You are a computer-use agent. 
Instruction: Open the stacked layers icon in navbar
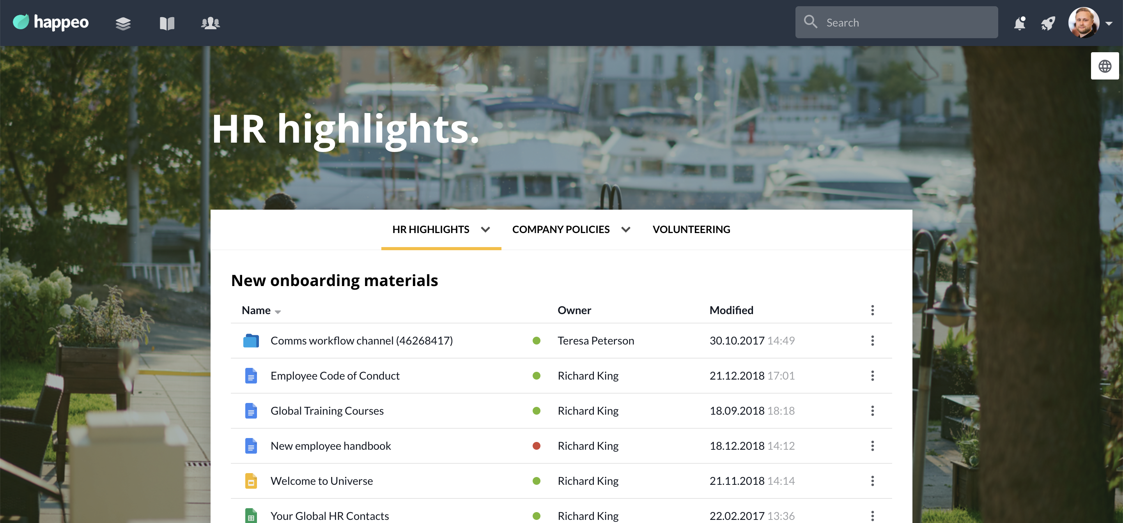point(123,23)
